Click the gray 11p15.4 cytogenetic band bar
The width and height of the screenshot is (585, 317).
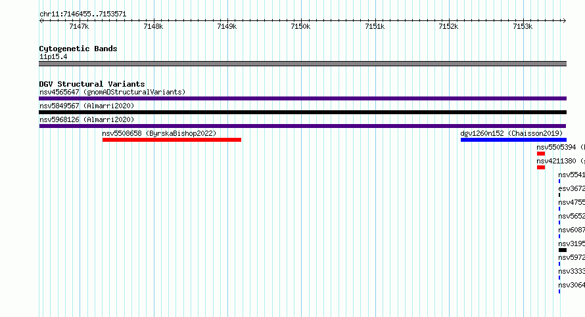coord(302,64)
